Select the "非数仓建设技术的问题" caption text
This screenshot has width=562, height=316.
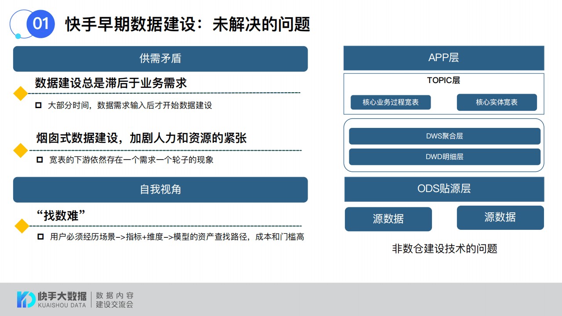click(444, 248)
